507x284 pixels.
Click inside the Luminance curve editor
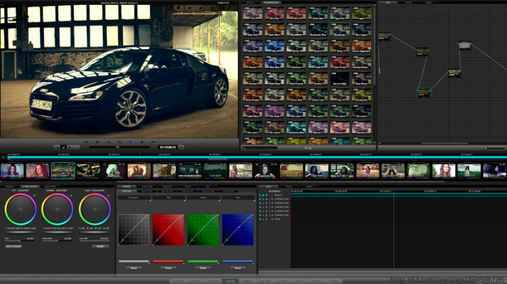(134, 229)
